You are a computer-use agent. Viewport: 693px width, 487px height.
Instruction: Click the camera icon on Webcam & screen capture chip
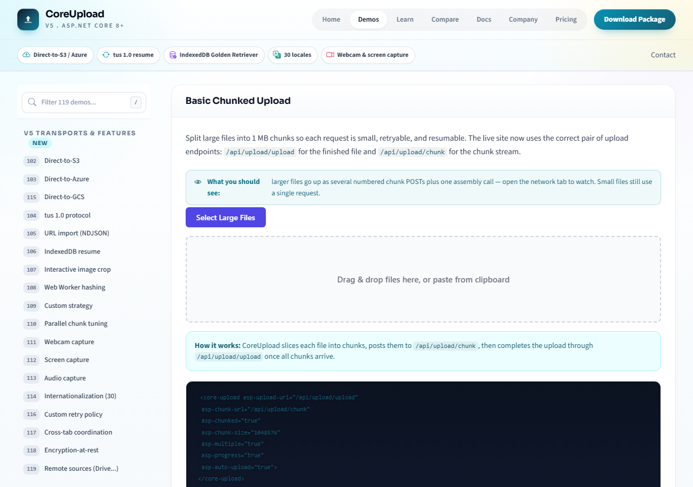pyautogui.click(x=330, y=55)
